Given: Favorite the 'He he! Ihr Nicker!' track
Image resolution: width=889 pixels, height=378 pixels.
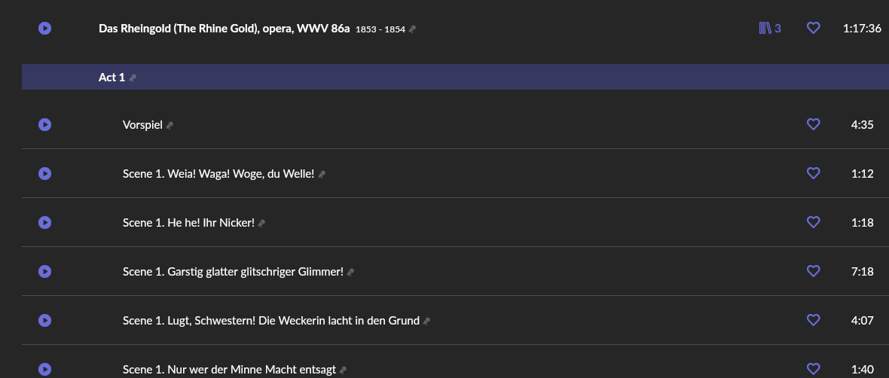Looking at the screenshot, I should [813, 223].
